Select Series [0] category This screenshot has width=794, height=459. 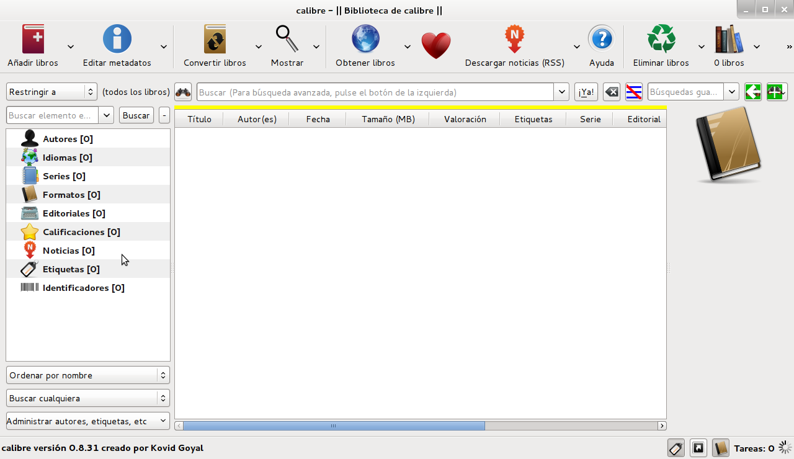[88, 176]
